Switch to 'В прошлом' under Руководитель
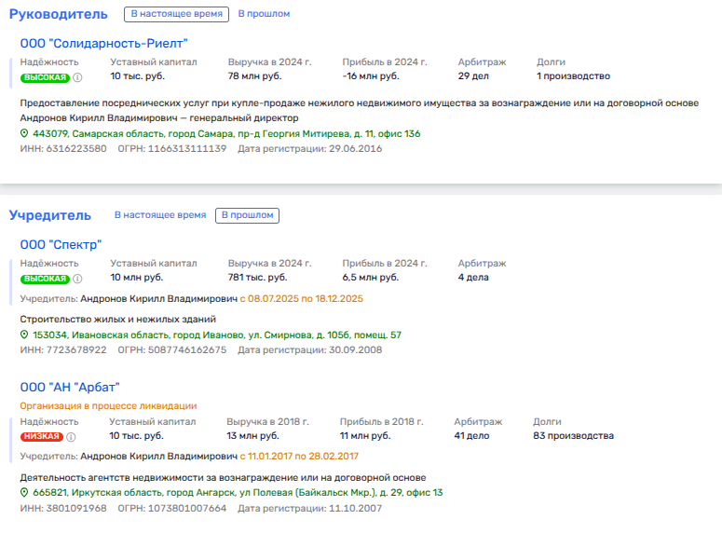Image resolution: width=722 pixels, height=533 pixels. 264,14
